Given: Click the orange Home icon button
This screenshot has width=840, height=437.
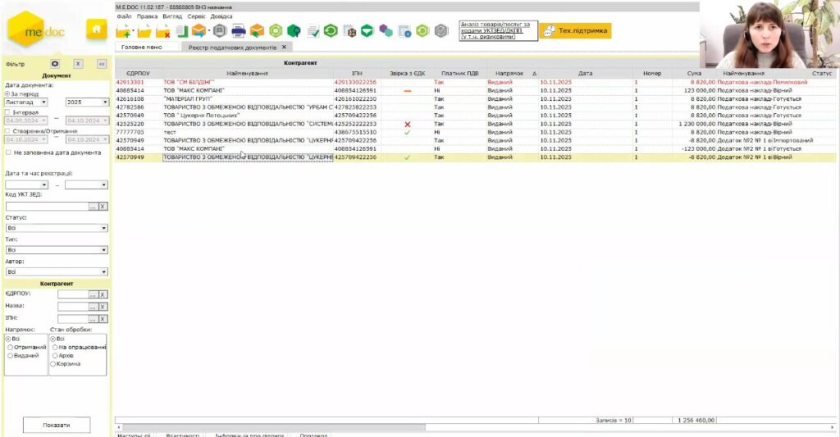Looking at the screenshot, I should pyautogui.click(x=97, y=30).
